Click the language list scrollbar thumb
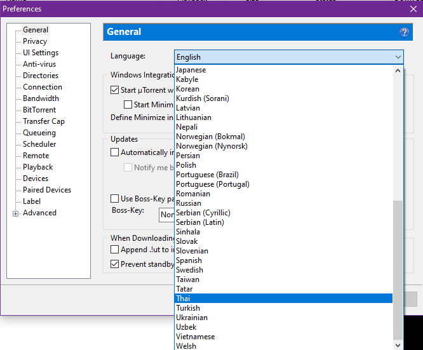 point(398,270)
